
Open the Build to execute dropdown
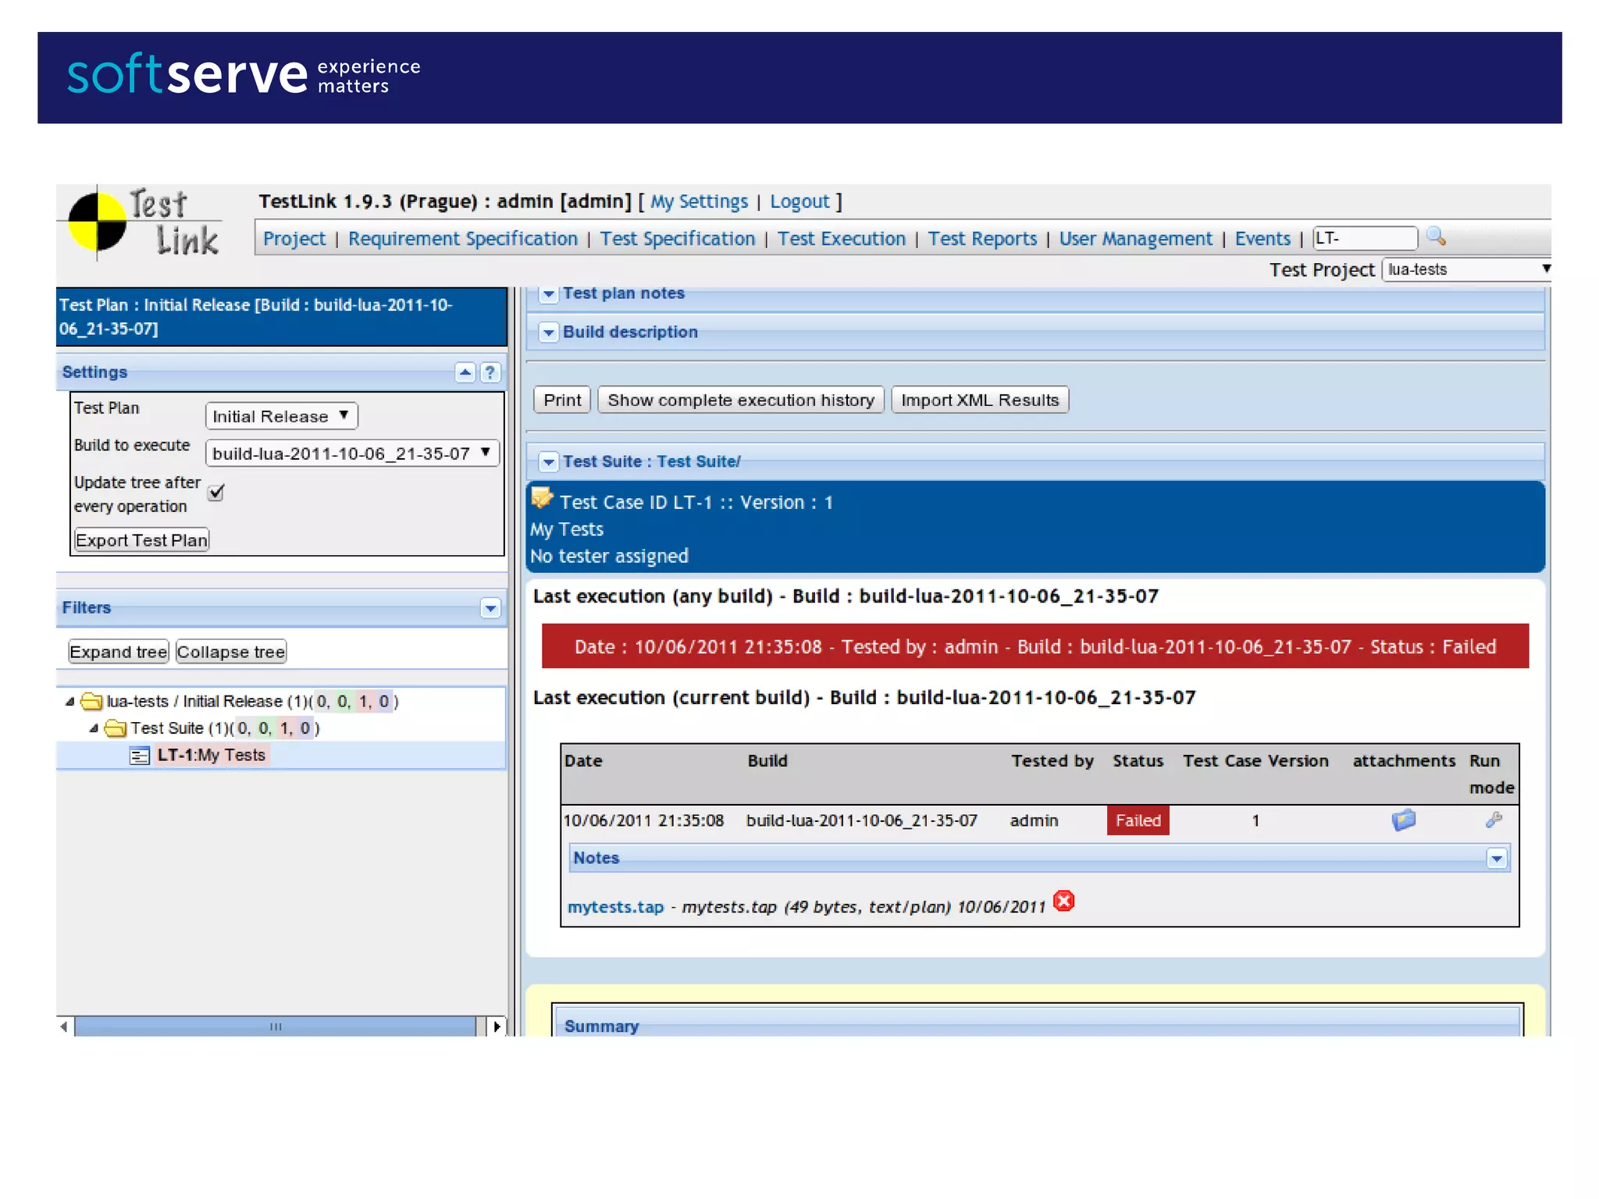pyautogui.click(x=351, y=454)
